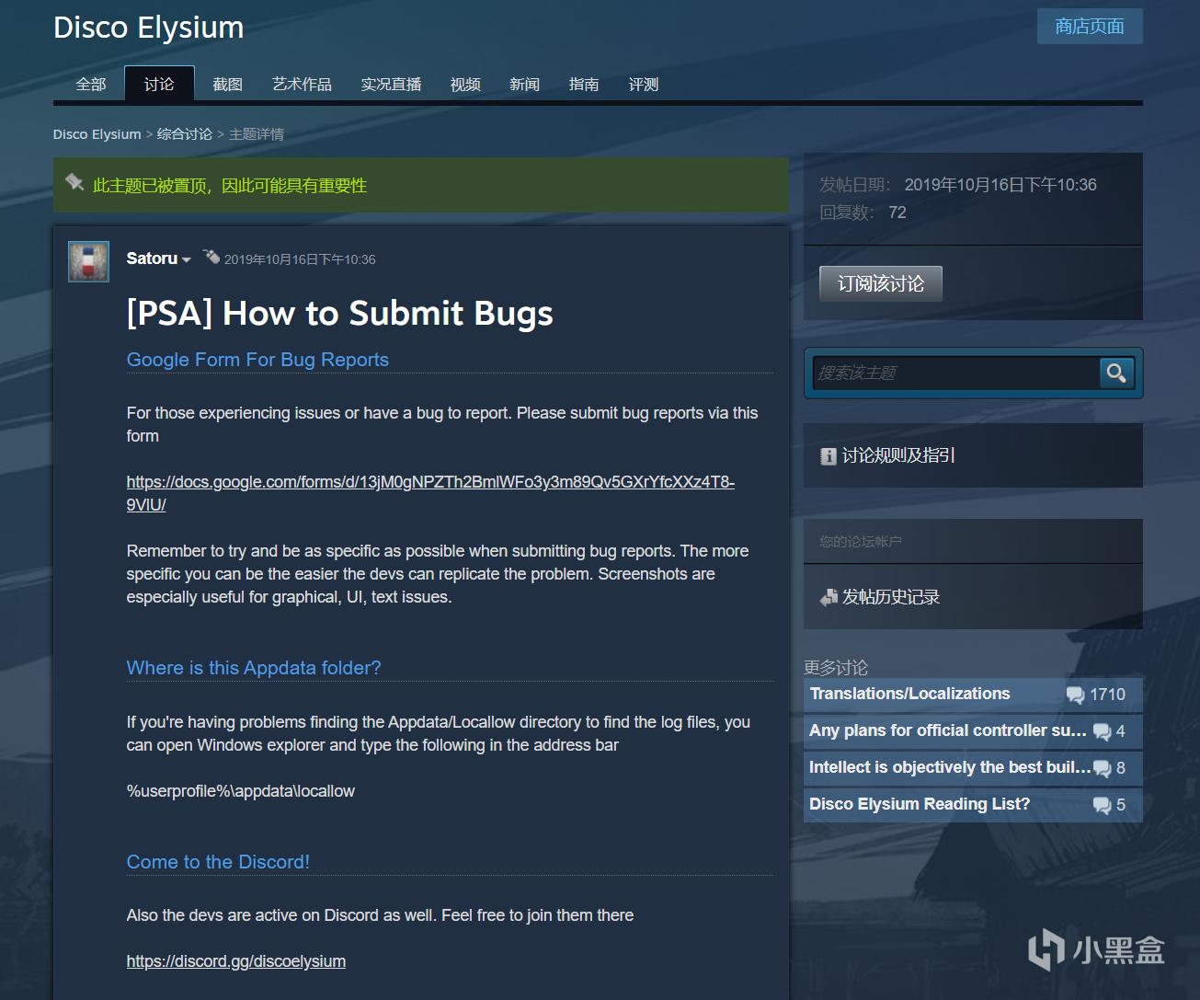Click the heading 'Come to the Discord!'
Viewport: 1200px width, 1000px height.
(218, 862)
